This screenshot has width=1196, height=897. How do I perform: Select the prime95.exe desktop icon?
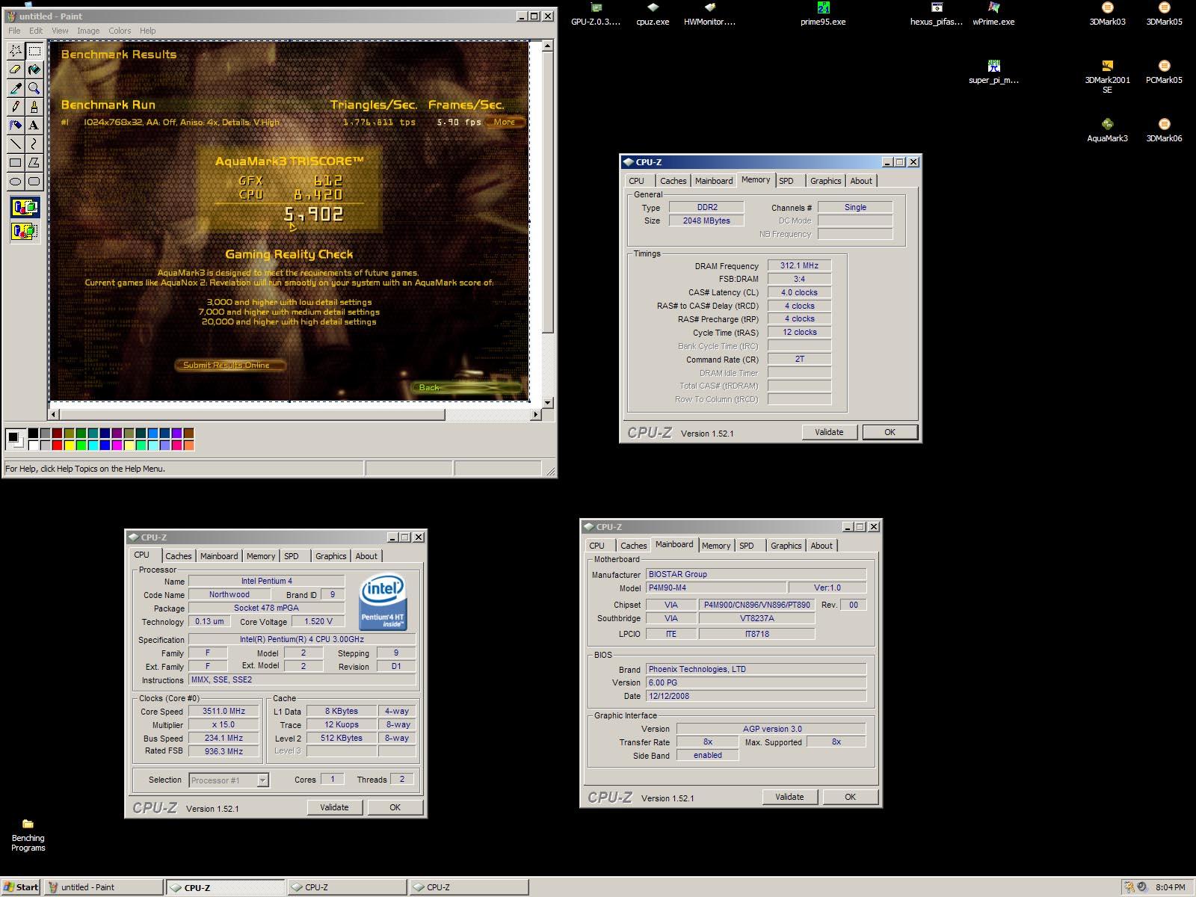point(823,13)
